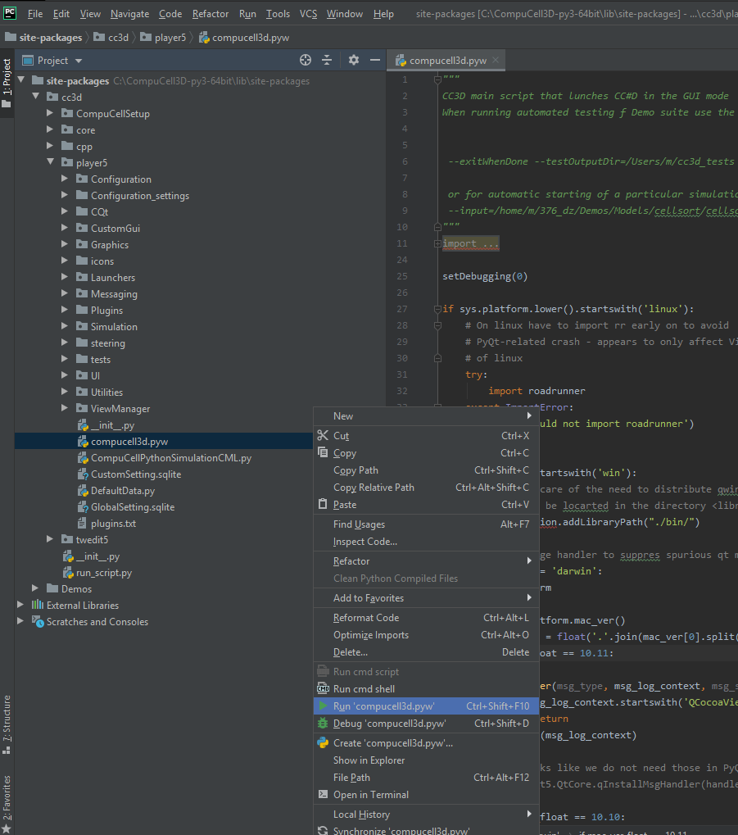Close the compucell3d.pyw editor tab
The width and height of the screenshot is (738, 835).
(x=496, y=60)
